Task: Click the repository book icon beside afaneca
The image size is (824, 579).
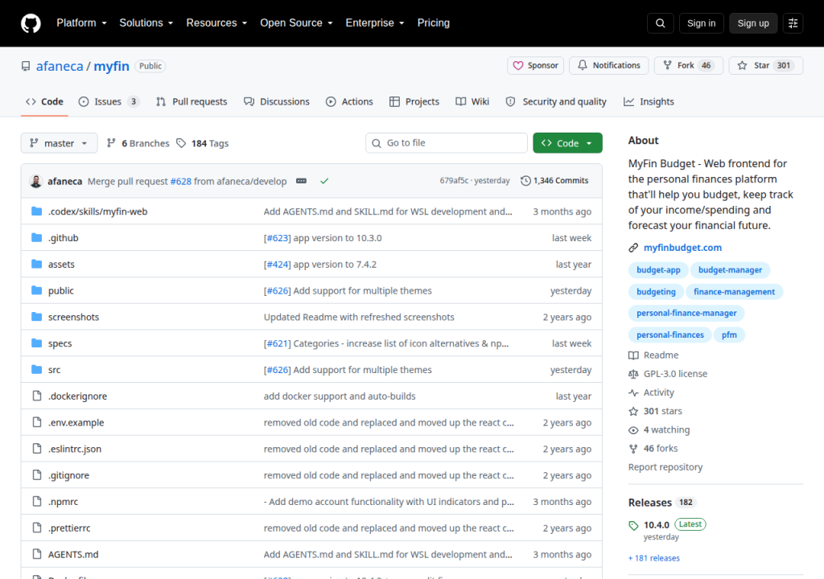Action: pos(26,66)
